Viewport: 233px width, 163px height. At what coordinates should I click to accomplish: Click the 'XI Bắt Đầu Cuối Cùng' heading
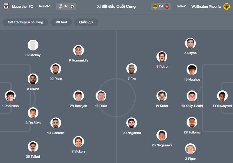point(116,6)
